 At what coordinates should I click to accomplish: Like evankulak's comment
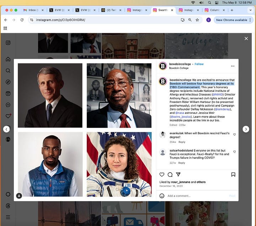tap(234, 135)
